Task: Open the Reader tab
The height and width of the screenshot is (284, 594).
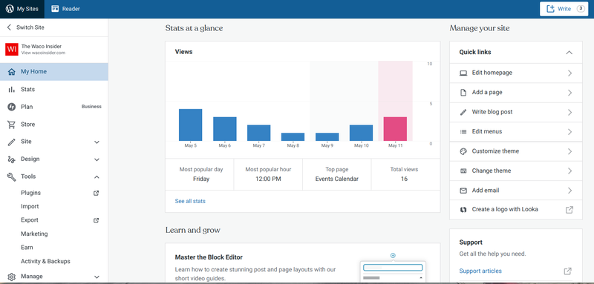Action: tap(65, 9)
